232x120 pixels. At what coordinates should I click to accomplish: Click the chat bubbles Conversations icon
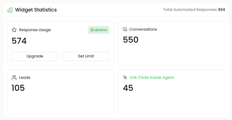[x=125, y=29]
